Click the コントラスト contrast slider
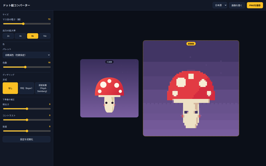The image size is (266, 166). coord(27,120)
